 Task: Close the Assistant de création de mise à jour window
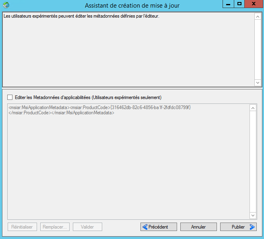point(254,4)
